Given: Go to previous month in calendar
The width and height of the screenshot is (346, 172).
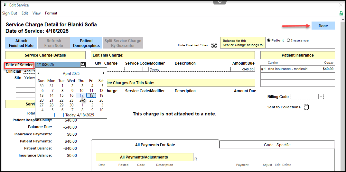Looking at the screenshot, I should point(39,73).
